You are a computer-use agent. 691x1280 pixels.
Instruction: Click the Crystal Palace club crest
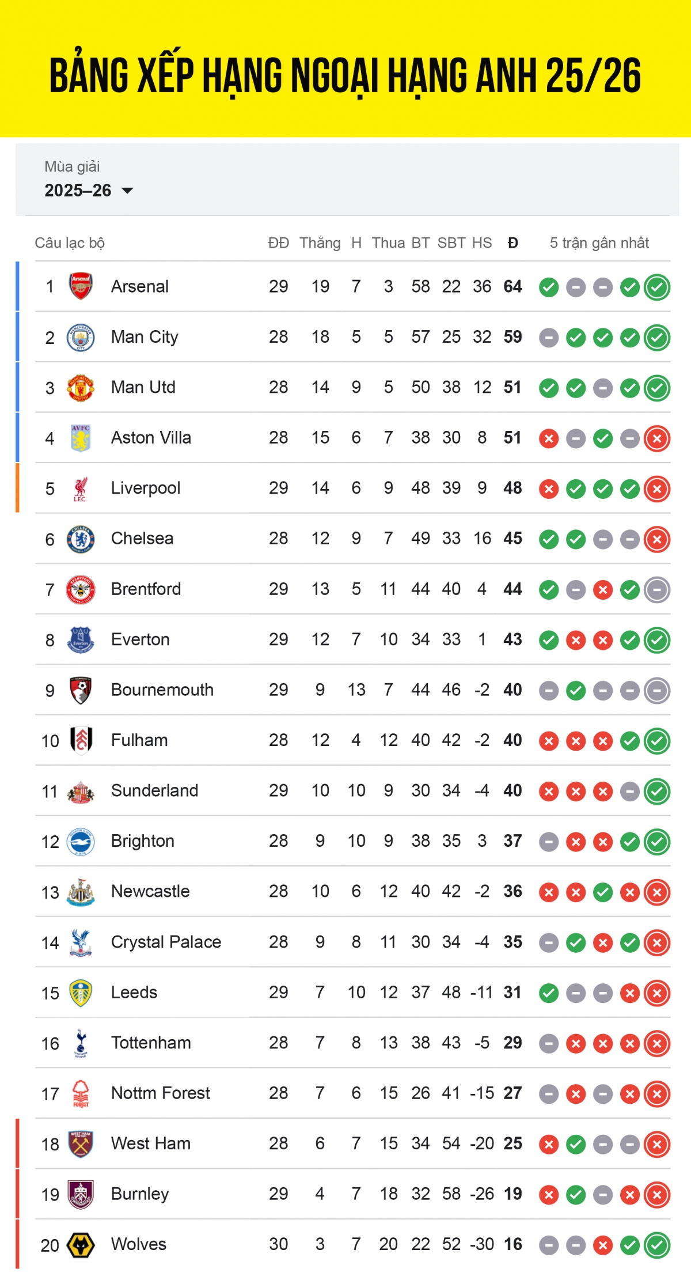(81, 942)
